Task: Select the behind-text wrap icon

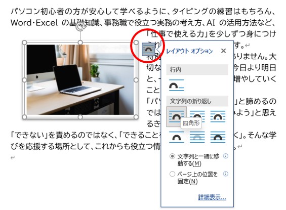Action: click(197, 137)
